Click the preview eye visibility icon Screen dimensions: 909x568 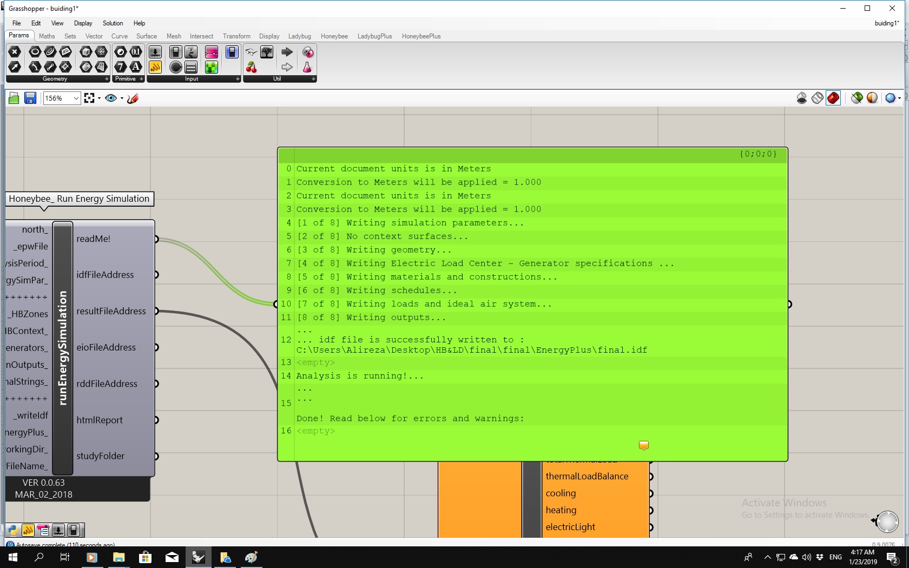(x=111, y=98)
